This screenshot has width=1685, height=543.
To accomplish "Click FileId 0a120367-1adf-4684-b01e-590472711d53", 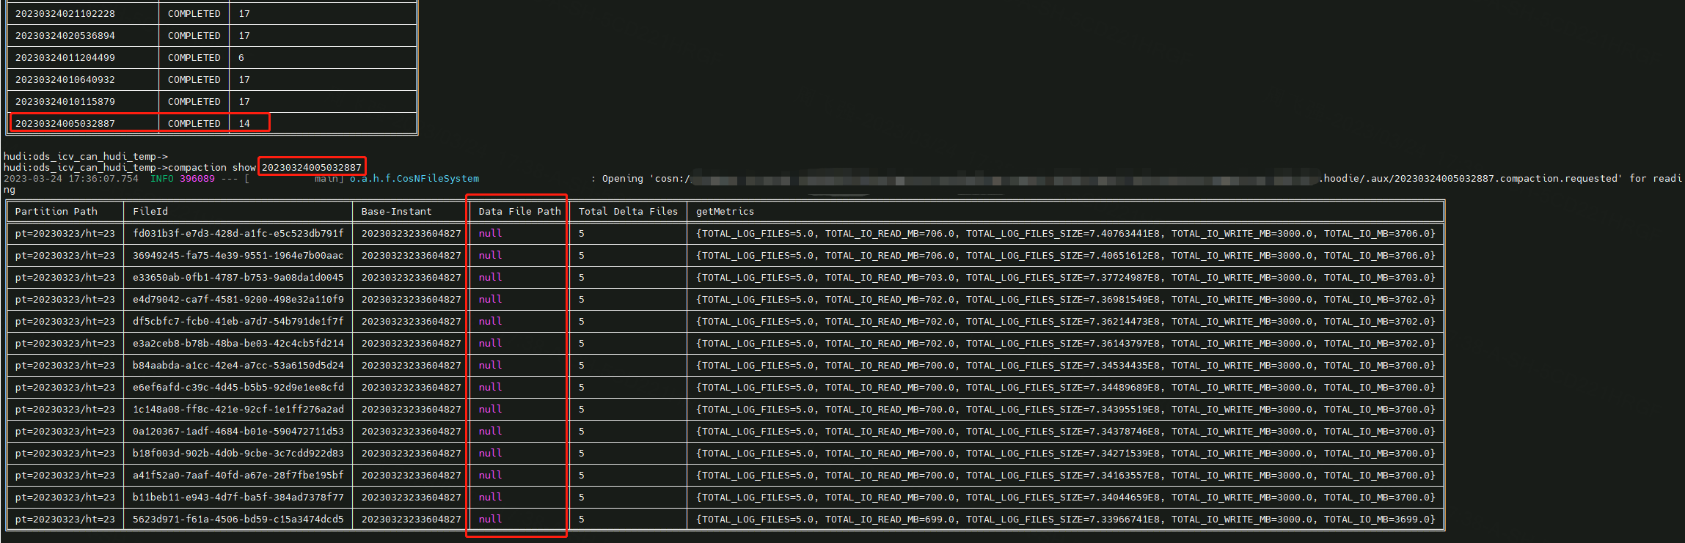I will pos(238,431).
